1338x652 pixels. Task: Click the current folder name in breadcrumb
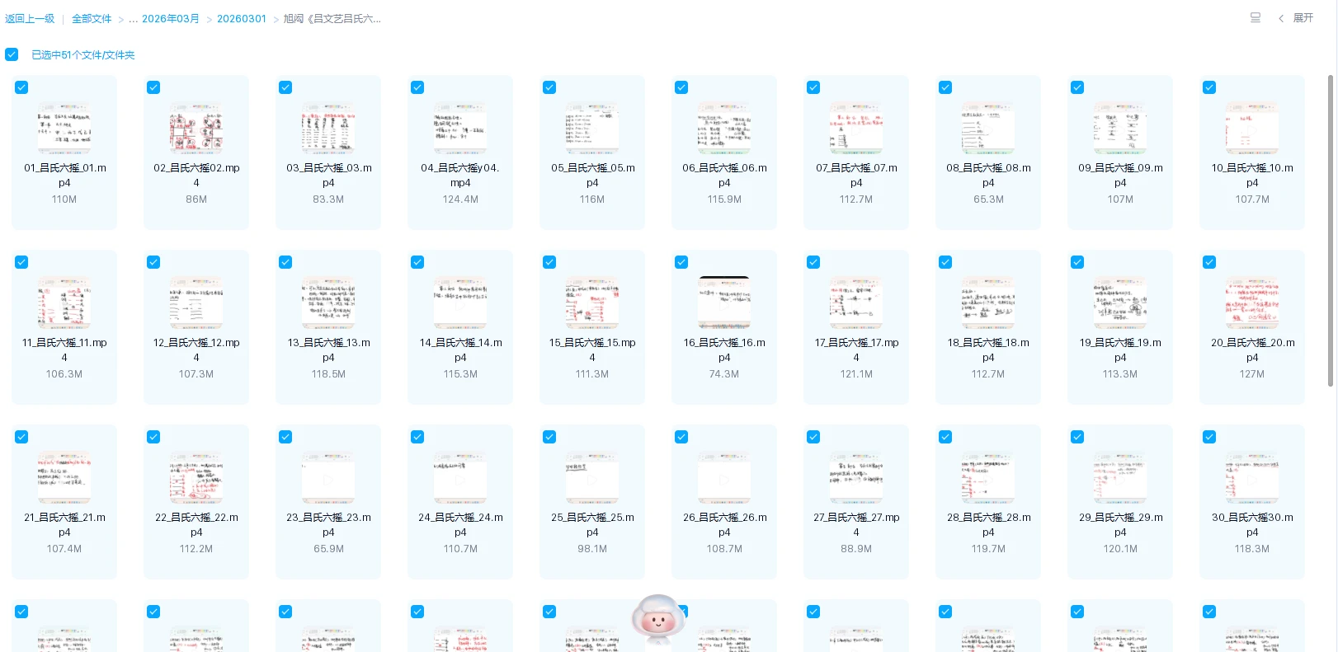tap(332, 18)
